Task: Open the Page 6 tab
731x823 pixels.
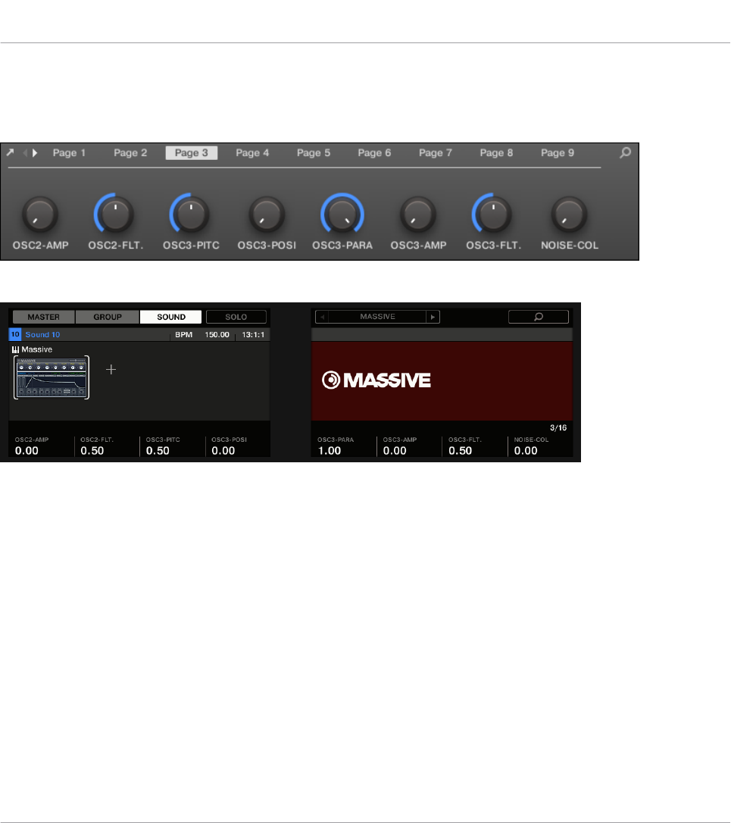Action: pos(374,153)
